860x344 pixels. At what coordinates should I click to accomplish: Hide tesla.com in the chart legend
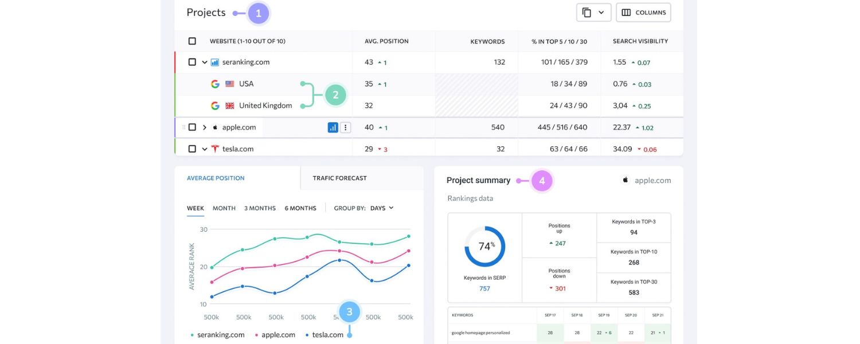pos(328,334)
